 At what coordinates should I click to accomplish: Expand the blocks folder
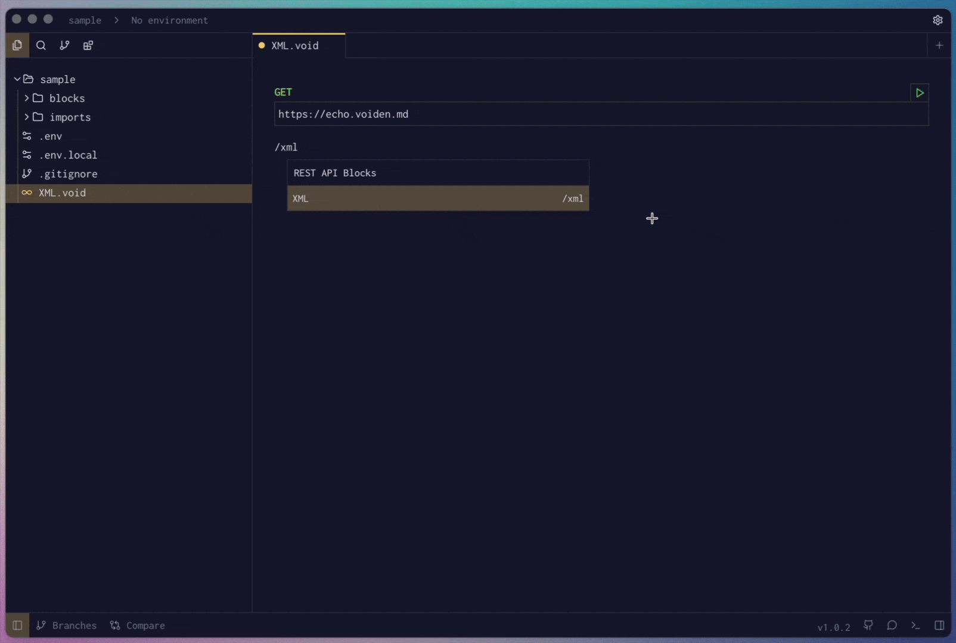point(26,98)
